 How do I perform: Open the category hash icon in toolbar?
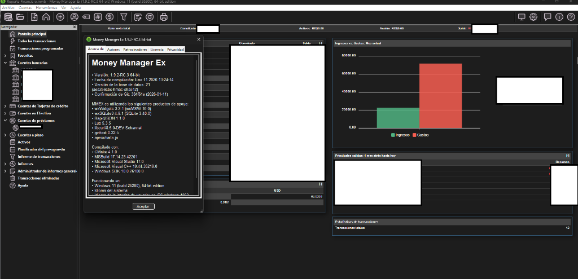point(98,17)
